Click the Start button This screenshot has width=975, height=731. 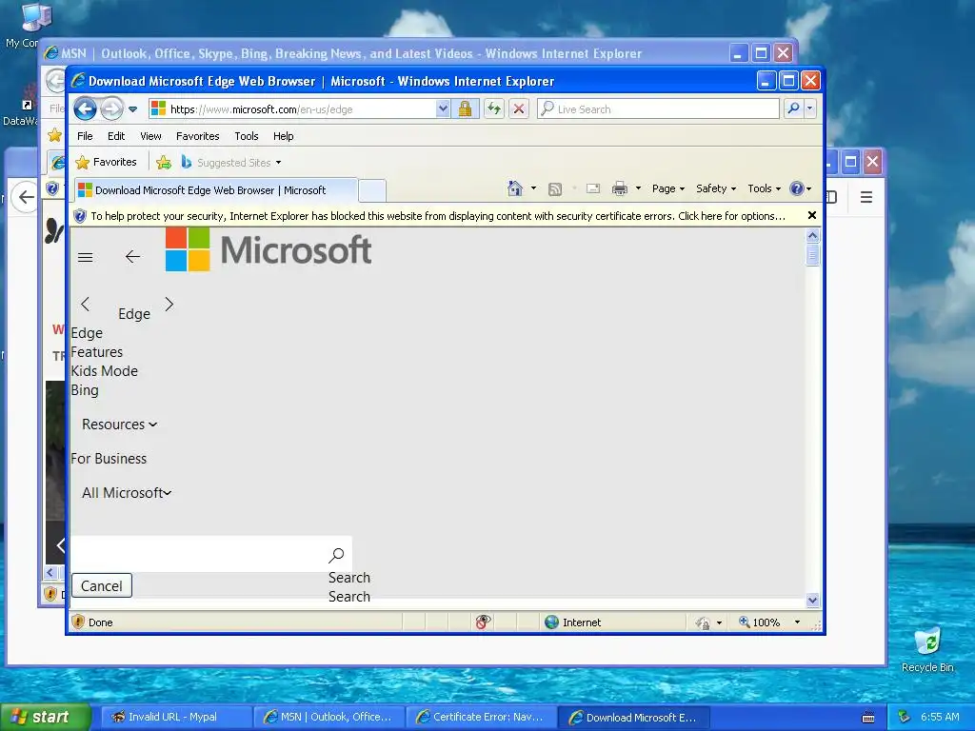point(45,717)
